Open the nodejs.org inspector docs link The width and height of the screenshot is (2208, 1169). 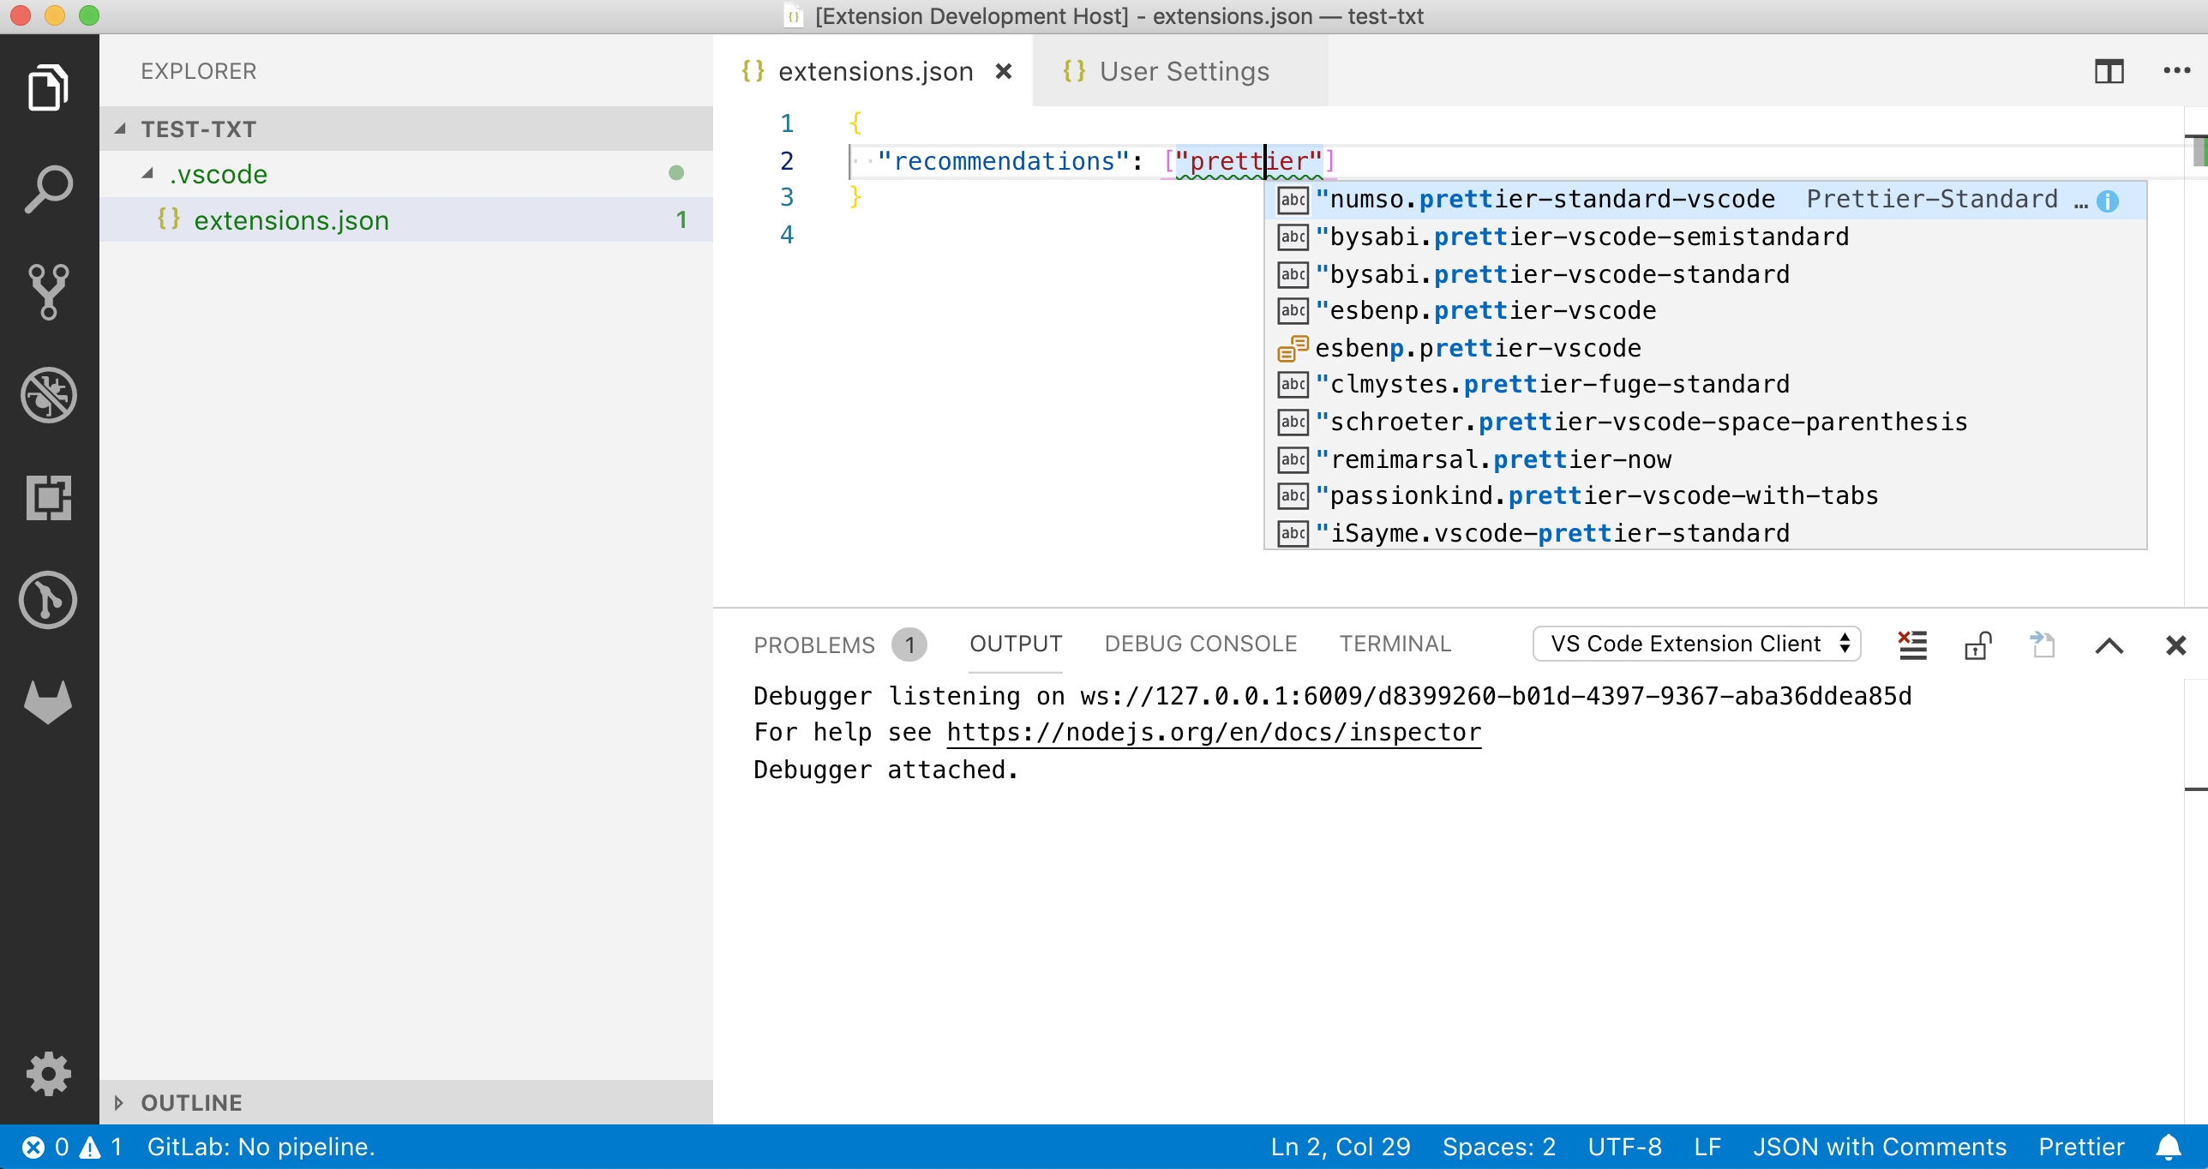point(1213,732)
